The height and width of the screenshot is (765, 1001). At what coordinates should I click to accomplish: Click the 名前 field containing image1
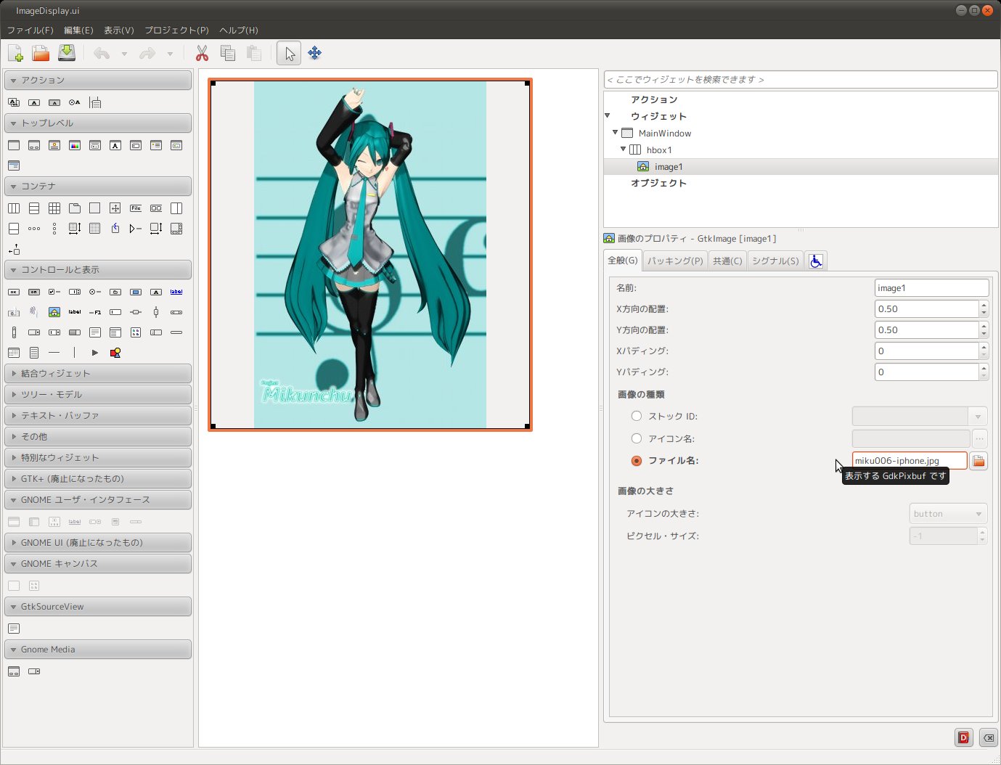931,288
